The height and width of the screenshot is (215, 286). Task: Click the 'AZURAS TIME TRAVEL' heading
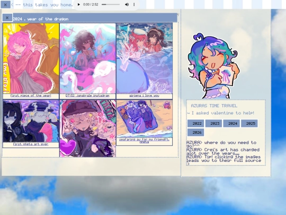214,106
